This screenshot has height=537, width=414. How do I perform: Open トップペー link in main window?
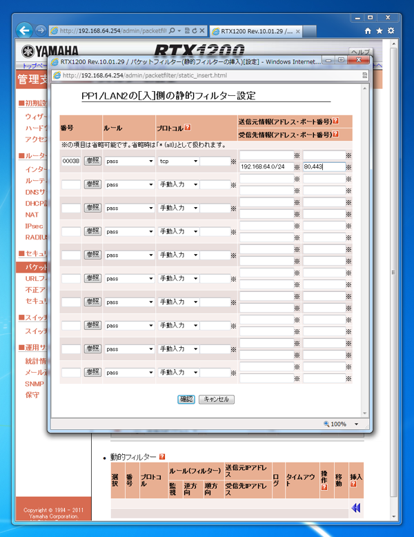coord(34,65)
